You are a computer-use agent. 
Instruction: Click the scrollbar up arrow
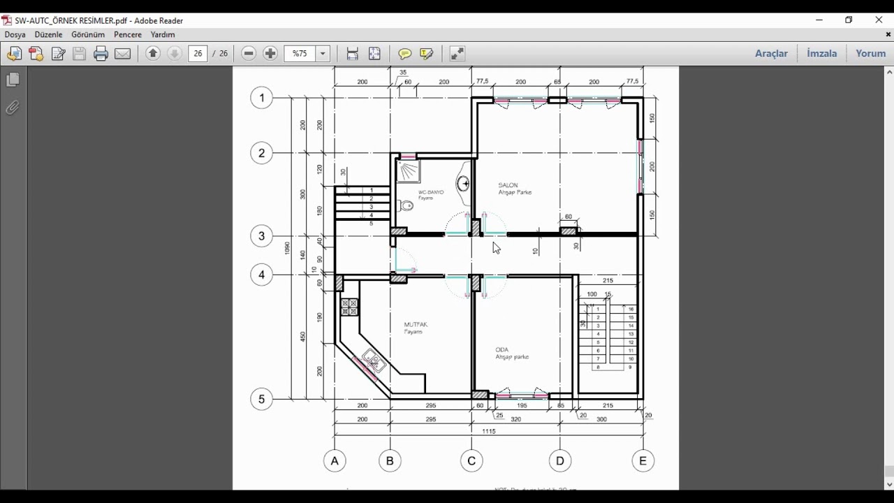pos(889,71)
